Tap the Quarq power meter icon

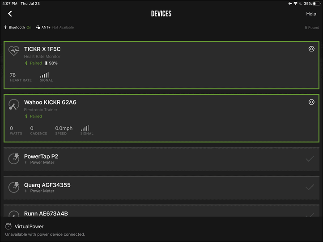click(x=14, y=188)
